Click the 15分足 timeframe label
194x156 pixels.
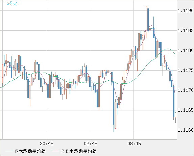(11, 3)
